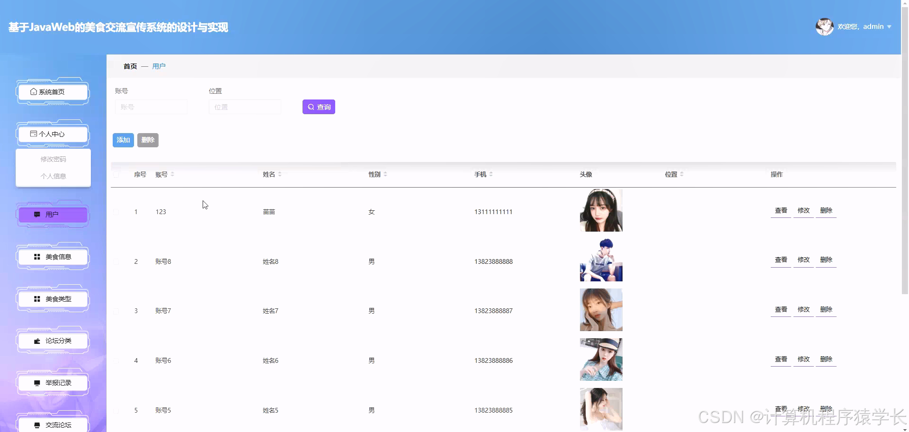Click the 首页 breadcrumb link
The image size is (909, 432).
pos(130,66)
